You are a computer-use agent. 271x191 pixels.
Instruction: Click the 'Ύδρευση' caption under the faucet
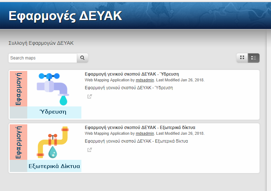54,112
